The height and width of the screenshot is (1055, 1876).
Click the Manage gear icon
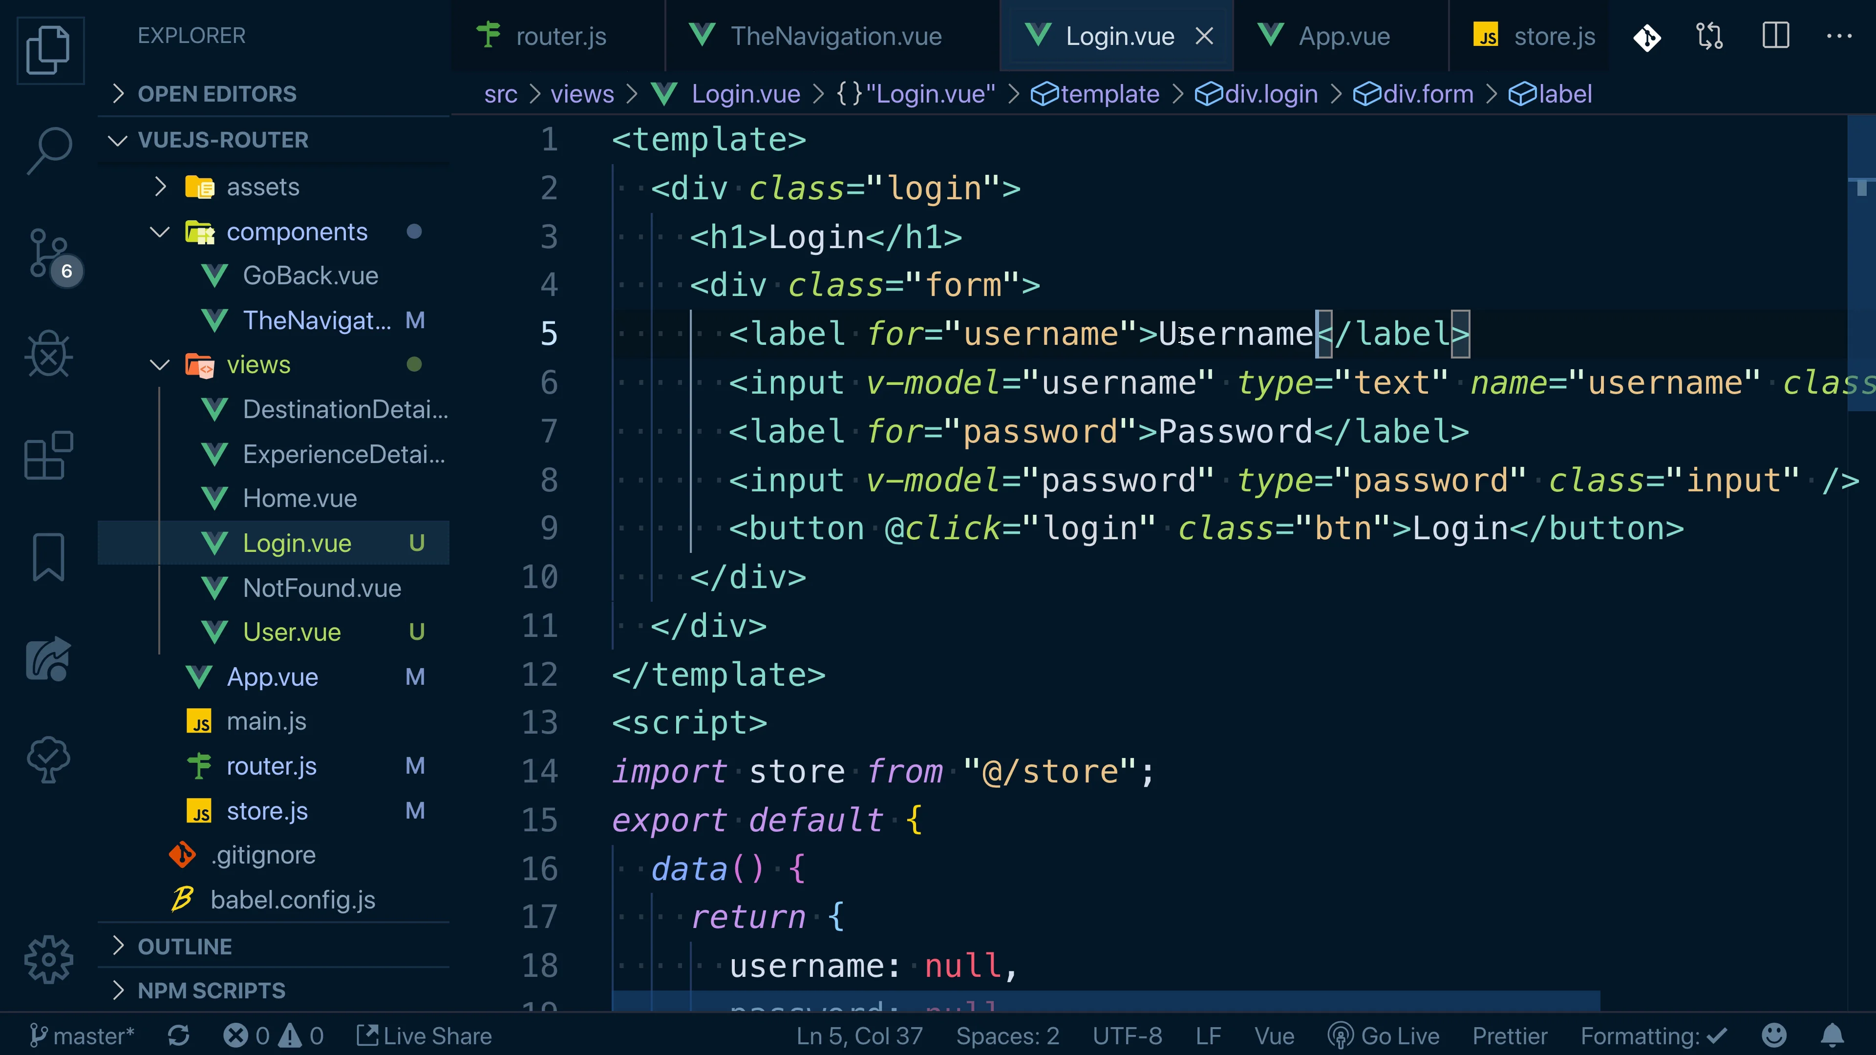tap(49, 959)
